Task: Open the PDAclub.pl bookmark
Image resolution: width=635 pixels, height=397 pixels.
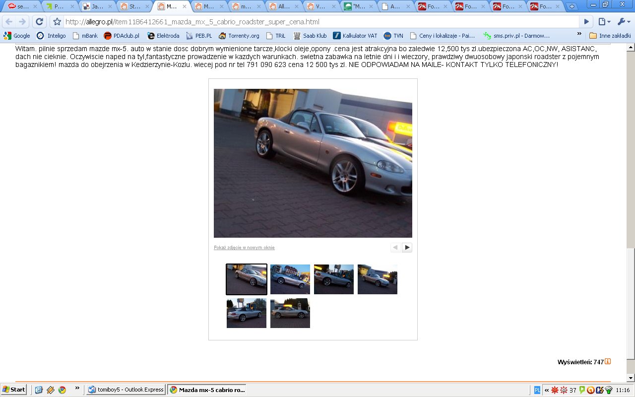Action: point(122,36)
